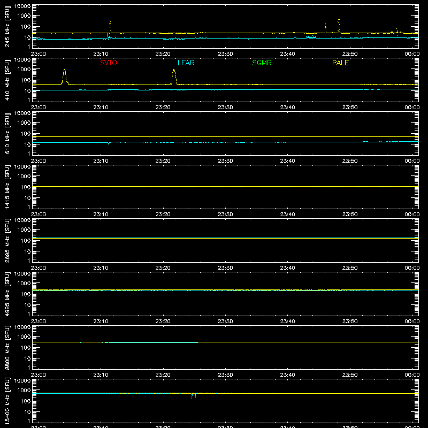This screenshot has height=428, width=428.
Task: Select the '8800 MHz [SFU]' axis label
Action: tap(7, 348)
